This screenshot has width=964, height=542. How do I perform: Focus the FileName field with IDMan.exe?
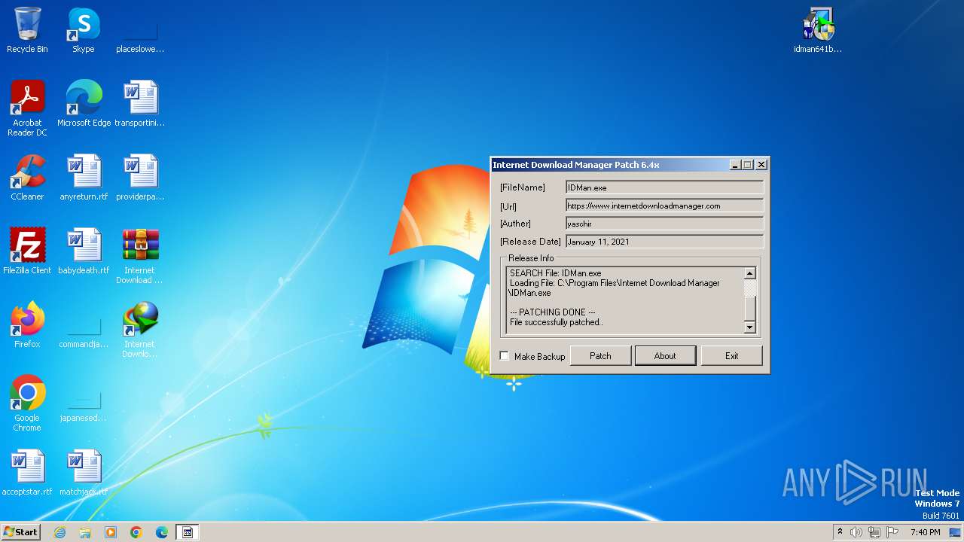click(665, 187)
